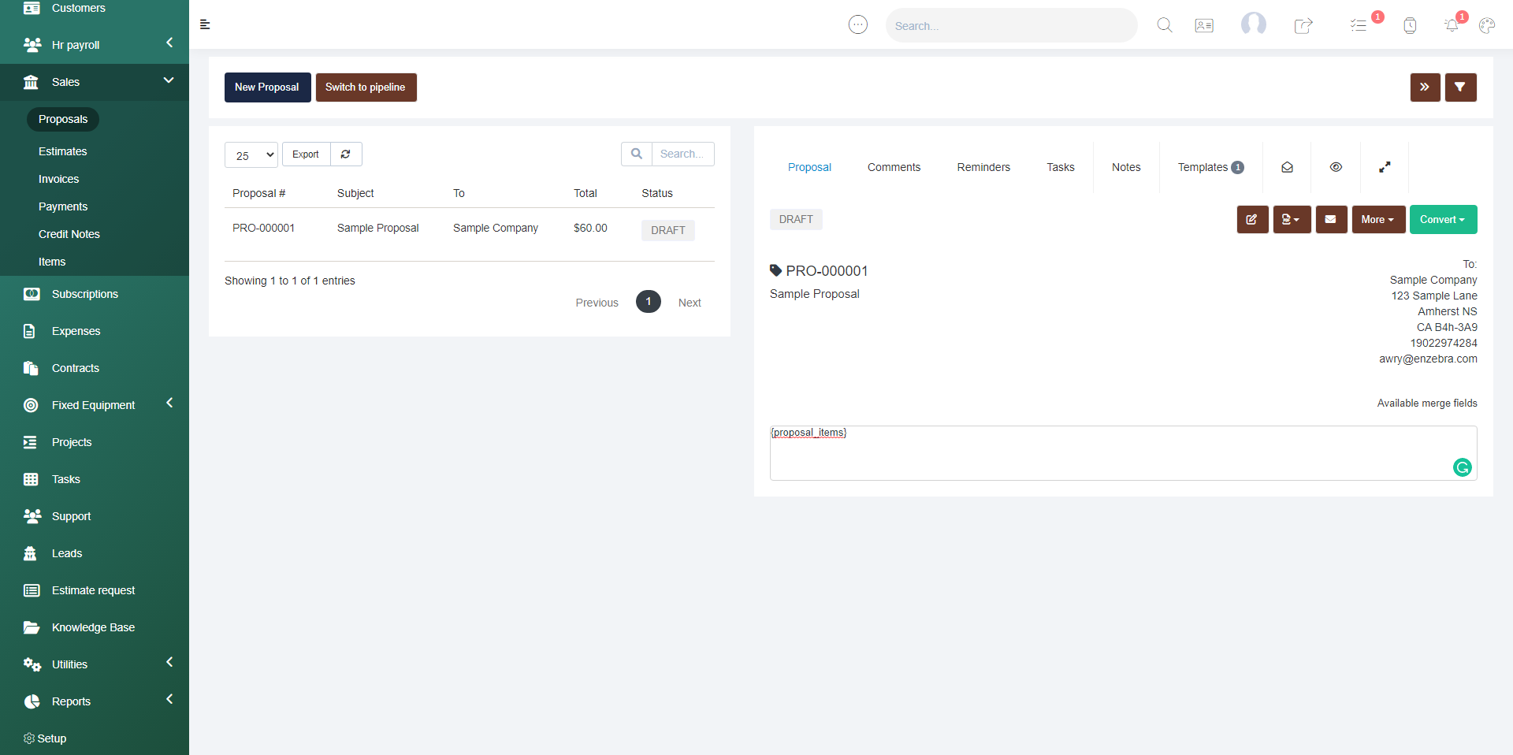Toggle proposal view with eye icon
The image size is (1513, 755).
click(x=1336, y=167)
